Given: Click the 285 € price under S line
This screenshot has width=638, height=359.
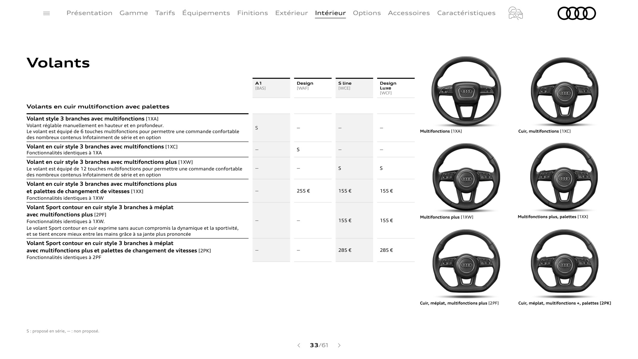Looking at the screenshot, I should [345, 250].
